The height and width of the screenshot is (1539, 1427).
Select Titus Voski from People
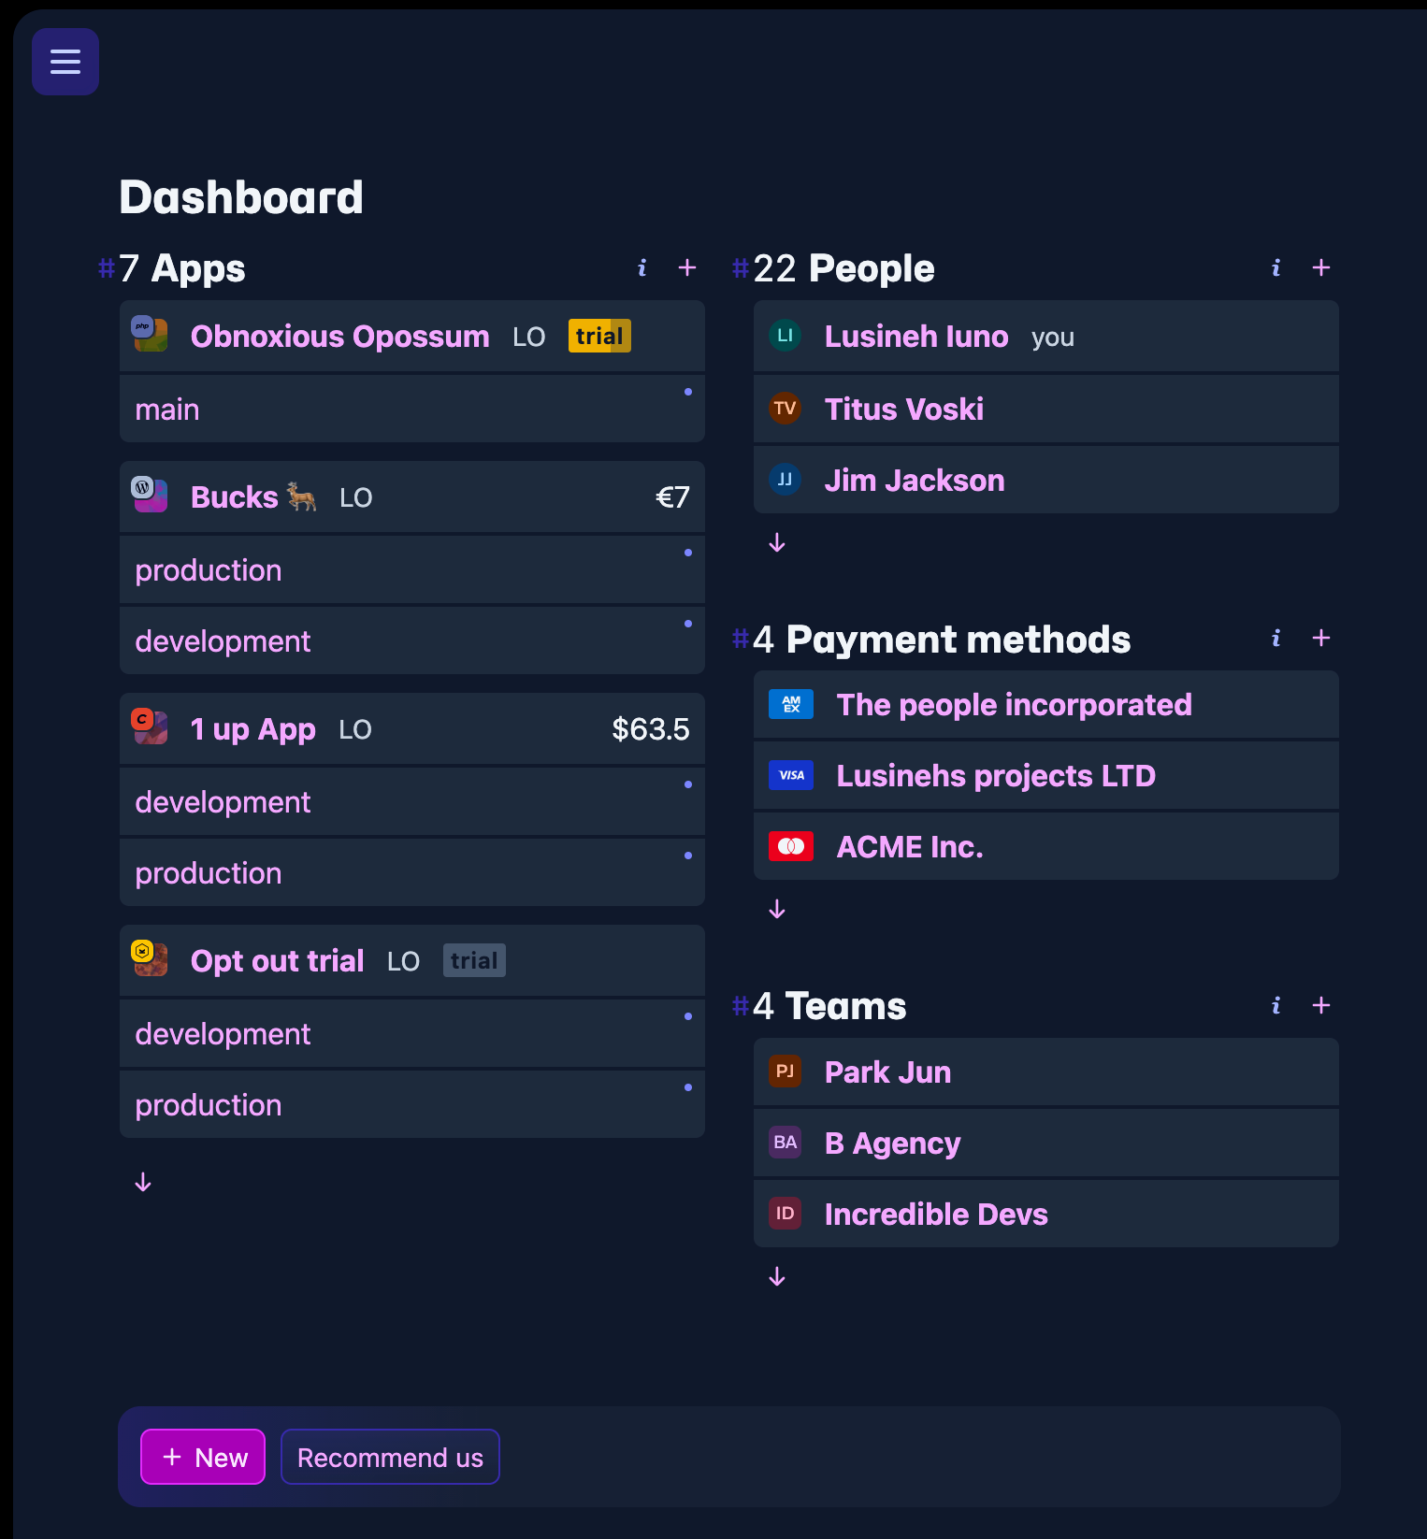pyautogui.click(x=903, y=410)
